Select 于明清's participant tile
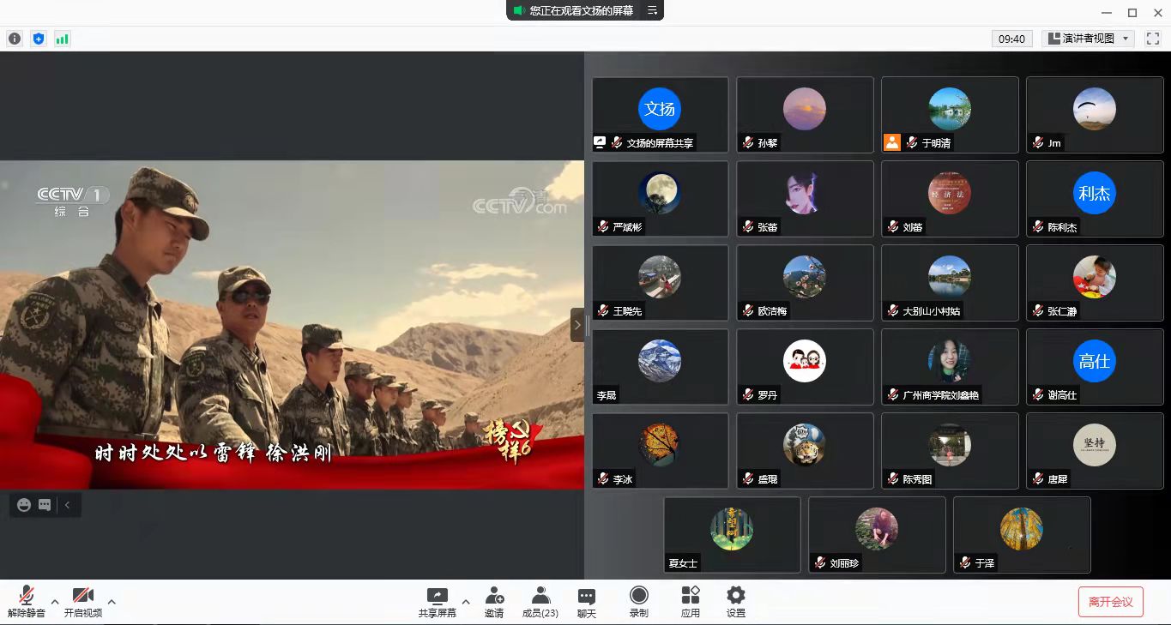This screenshot has width=1171, height=625. [950, 115]
